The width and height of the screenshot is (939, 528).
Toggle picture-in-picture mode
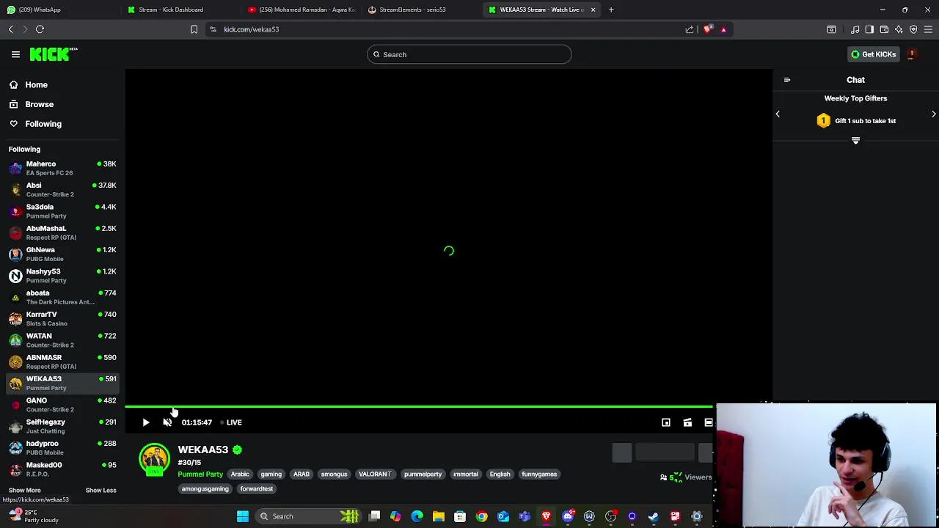pyautogui.click(x=666, y=422)
